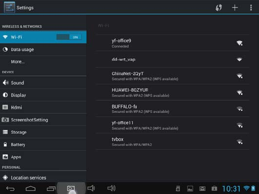Tap the Home navigation button

(30, 188)
